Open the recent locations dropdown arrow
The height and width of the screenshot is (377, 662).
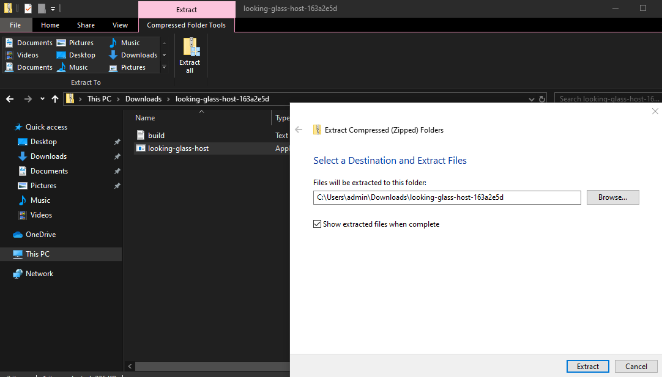(42, 99)
